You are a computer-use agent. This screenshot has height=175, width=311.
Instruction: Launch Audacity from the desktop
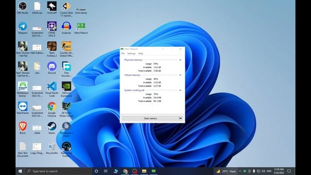click(x=67, y=28)
